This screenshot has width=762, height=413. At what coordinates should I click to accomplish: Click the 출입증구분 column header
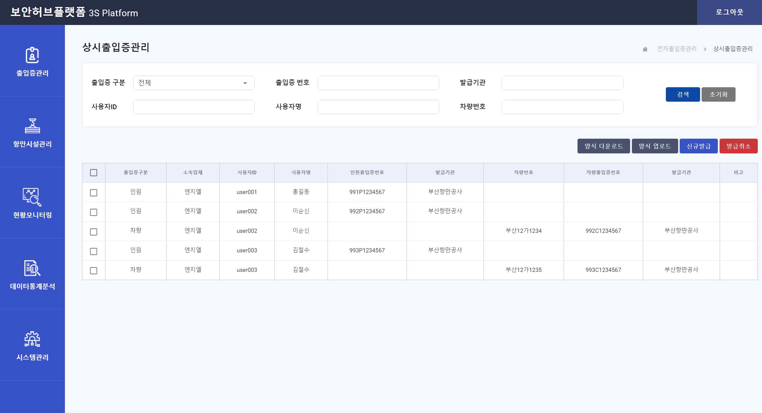136,173
